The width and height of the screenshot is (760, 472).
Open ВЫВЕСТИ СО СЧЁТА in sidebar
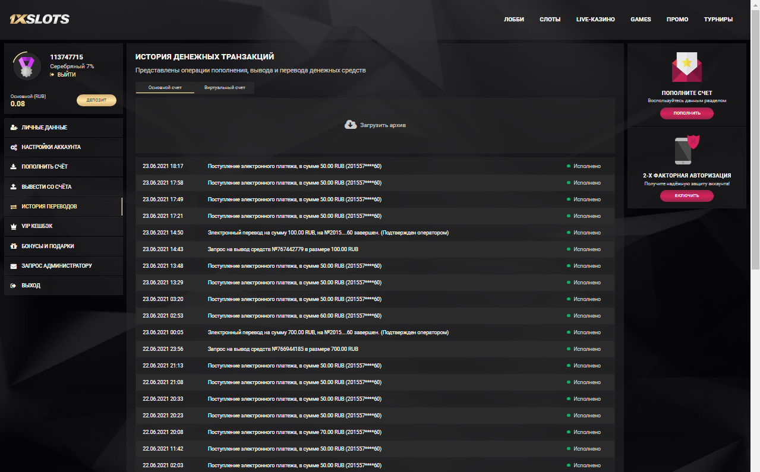(x=46, y=187)
